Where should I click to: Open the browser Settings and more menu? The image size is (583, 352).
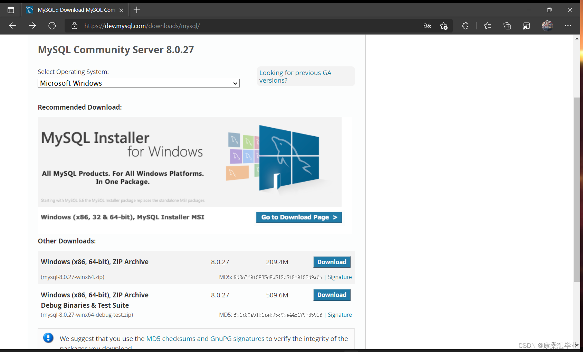click(x=568, y=26)
